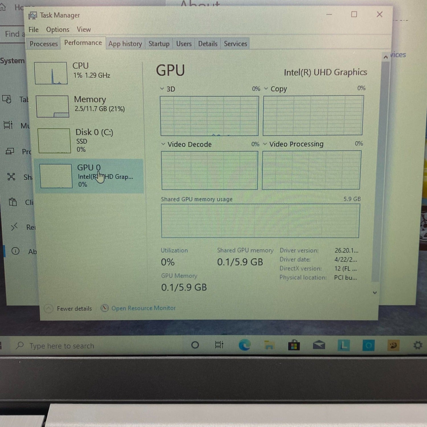Click Task View taskbar icon
The height and width of the screenshot is (427, 427).
219,345
